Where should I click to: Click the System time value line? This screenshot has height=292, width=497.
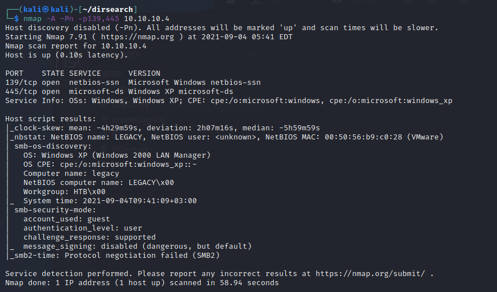pyautogui.click(x=110, y=200)
